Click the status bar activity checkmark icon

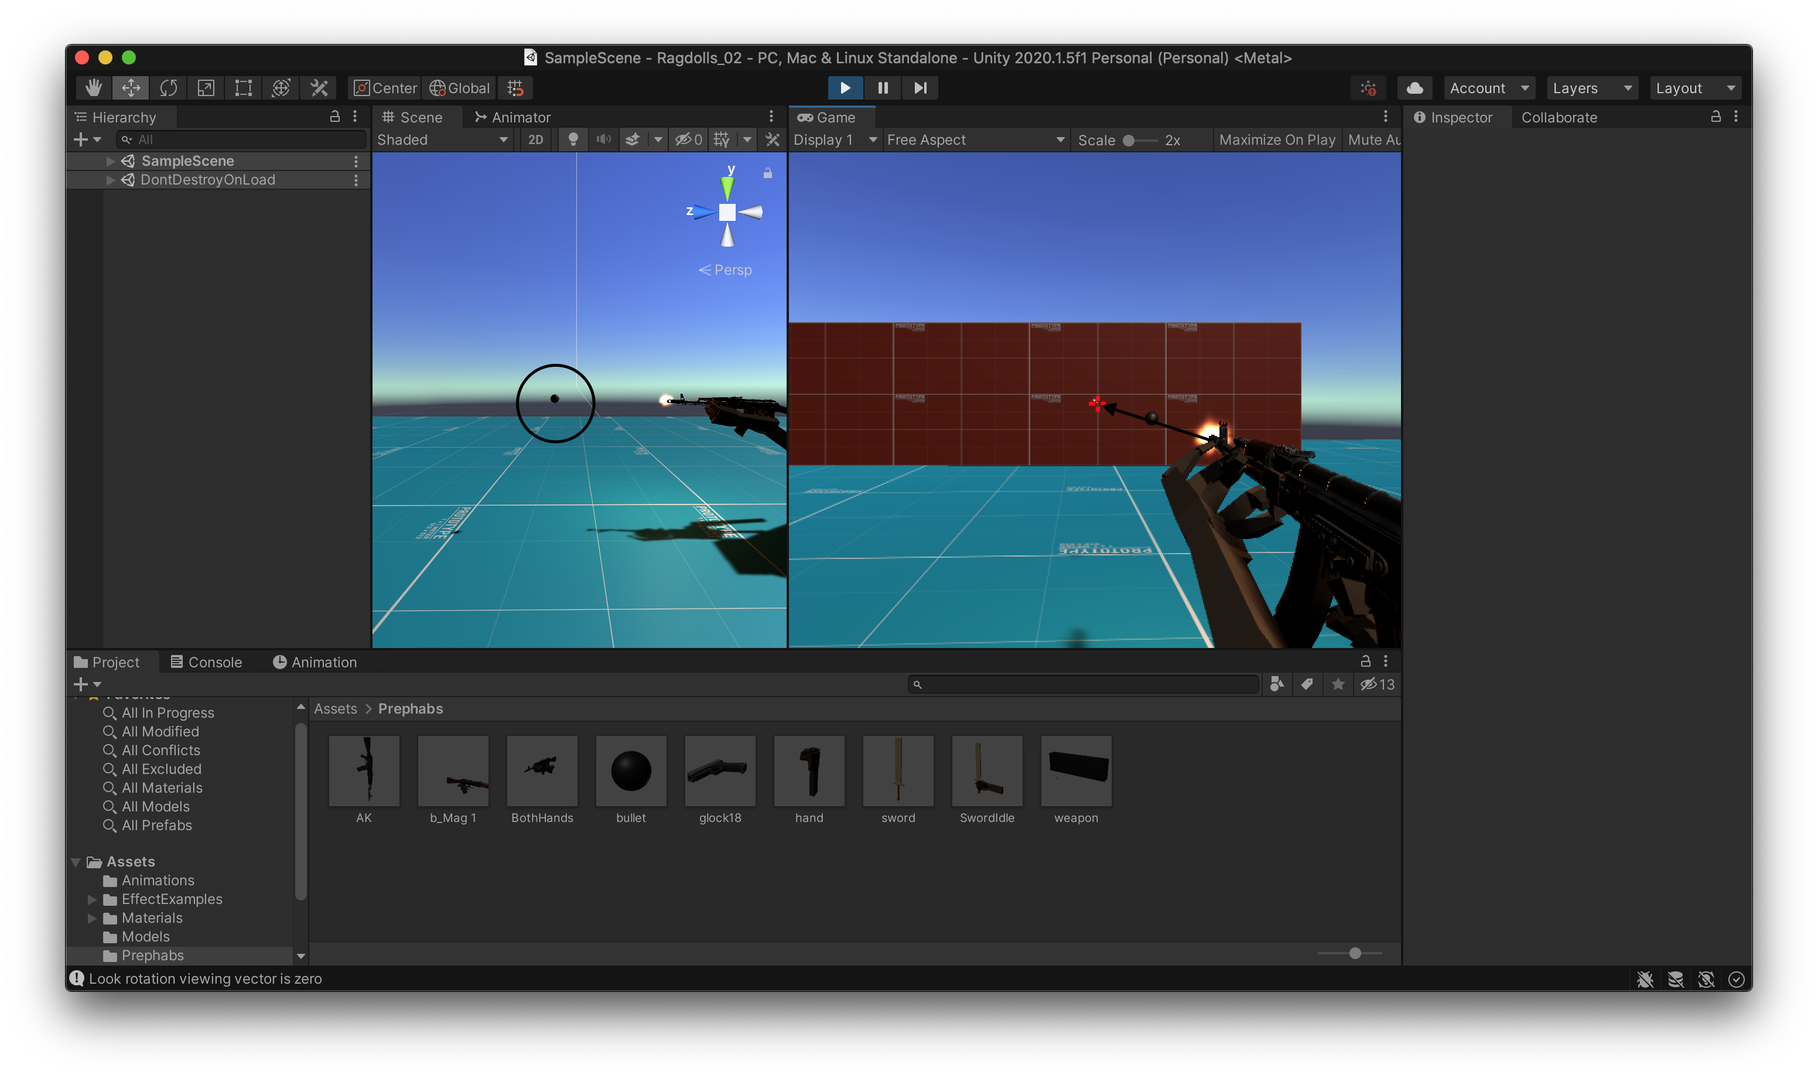[x=1737, y=979]
